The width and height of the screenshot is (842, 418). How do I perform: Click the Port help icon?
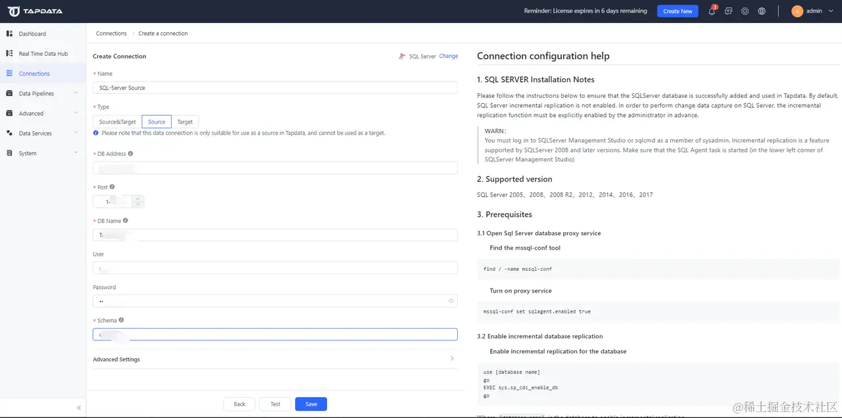point(112,187)
